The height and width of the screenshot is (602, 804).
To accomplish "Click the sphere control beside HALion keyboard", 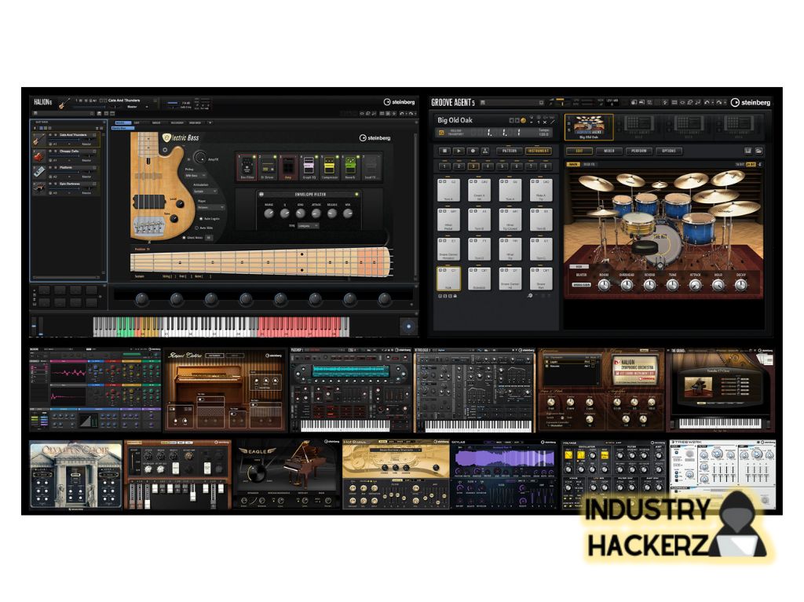I will (x=408, y=327).
